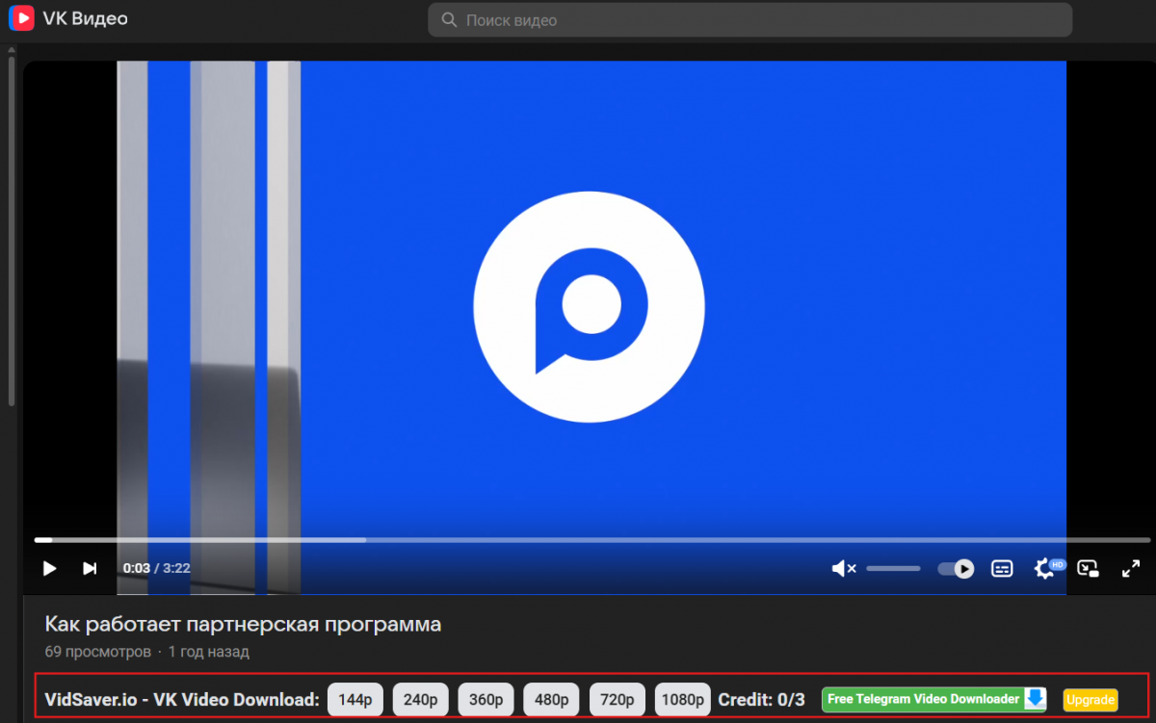The height and width of the screenshot is (723, 1156).
Task: Choose the 480p download button
Action: [x=551, y=700]
